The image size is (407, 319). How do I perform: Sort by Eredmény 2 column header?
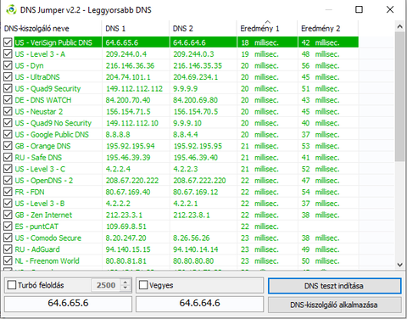(328, 28)
